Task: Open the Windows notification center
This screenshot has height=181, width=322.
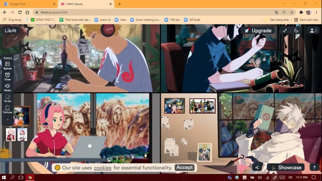Action: tap(314, 177)
